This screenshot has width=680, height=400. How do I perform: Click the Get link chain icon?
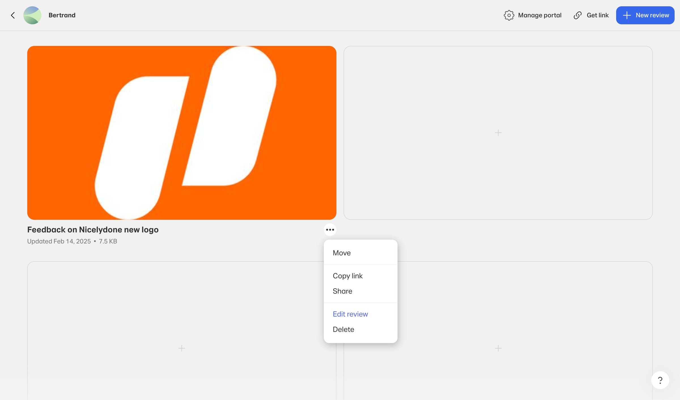[x=577, y=15]
